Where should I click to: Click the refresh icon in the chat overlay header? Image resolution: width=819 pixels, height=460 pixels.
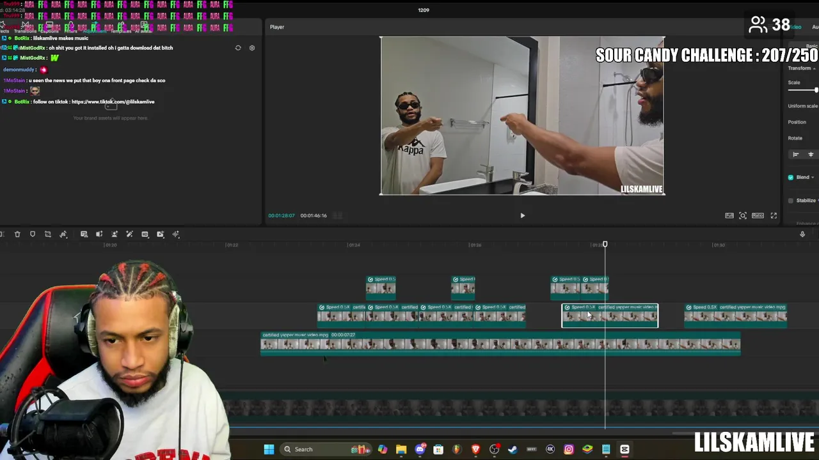[238, 48]
